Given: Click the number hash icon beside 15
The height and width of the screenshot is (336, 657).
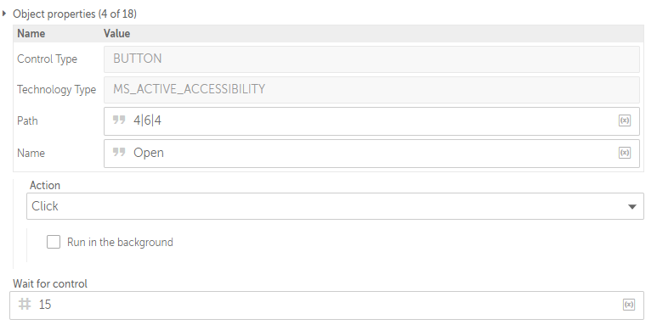Looking at the screenshot, I should tap(25, 304).
